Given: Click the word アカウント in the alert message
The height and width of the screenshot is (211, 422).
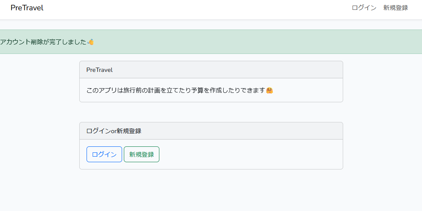Looking at the screenshot, I should tap(15, 42).
